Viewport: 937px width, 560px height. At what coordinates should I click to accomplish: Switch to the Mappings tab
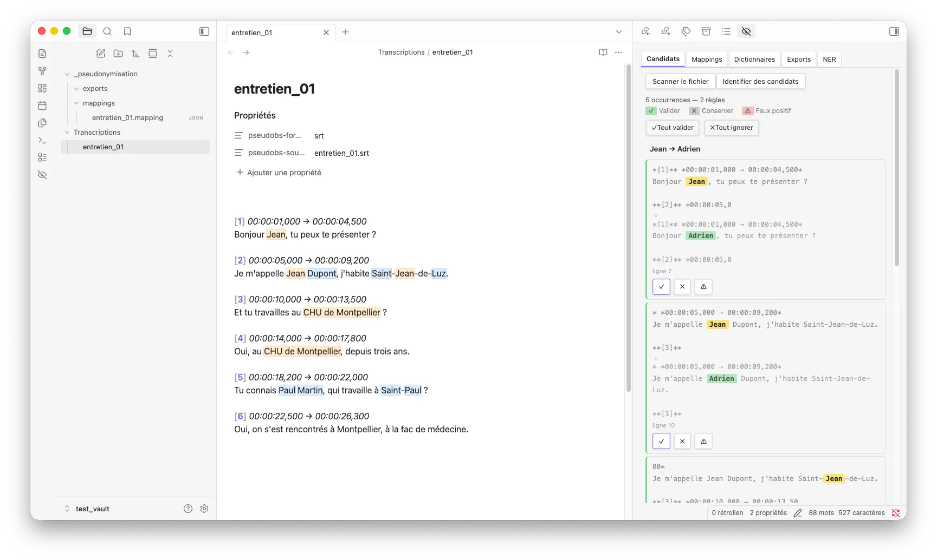[707, 60]
